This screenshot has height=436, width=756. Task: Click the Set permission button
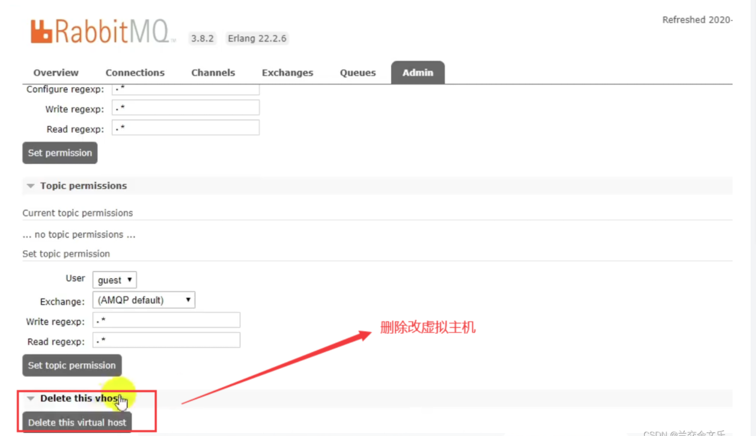pyautogui.click(x=59, y=153)
